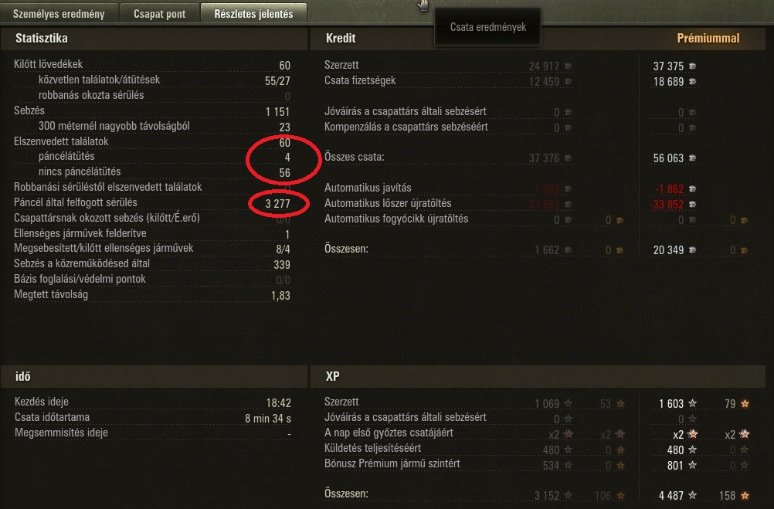Select the Részletes jelentés tab
Viewport: 774px width, 509px height.
[253, 13]
